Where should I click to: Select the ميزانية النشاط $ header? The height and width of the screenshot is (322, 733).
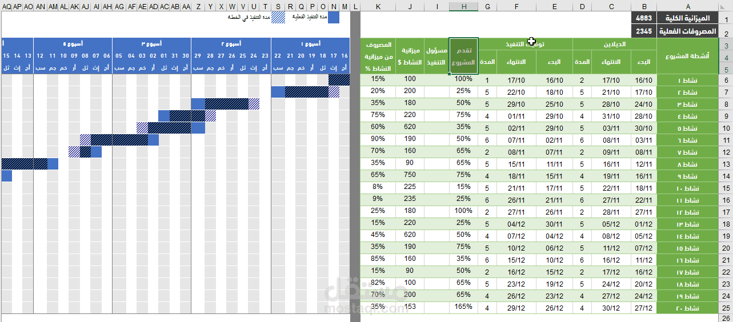click(x=411, y=55)
